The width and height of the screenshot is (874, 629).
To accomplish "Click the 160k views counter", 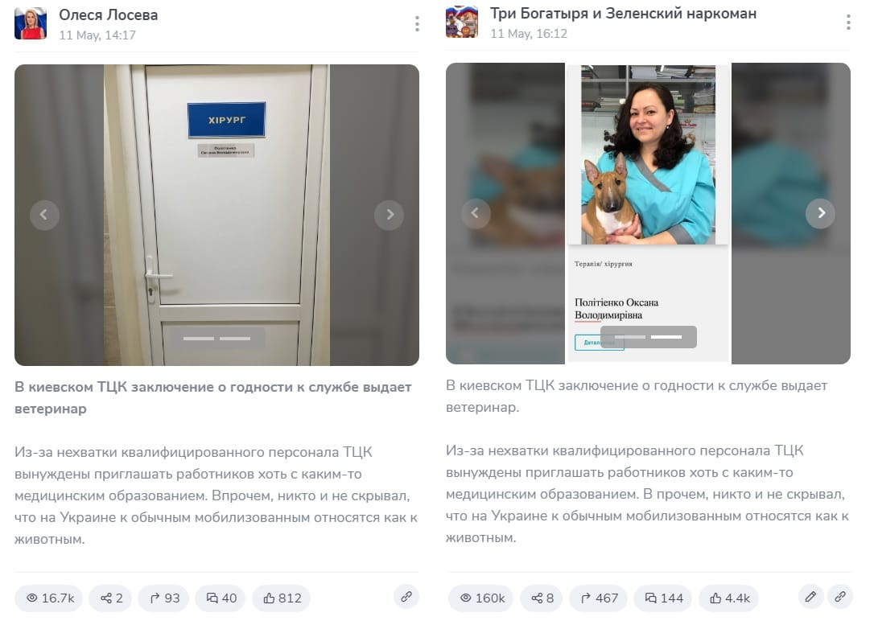I will pyautogui.click(x=482, y=598).
